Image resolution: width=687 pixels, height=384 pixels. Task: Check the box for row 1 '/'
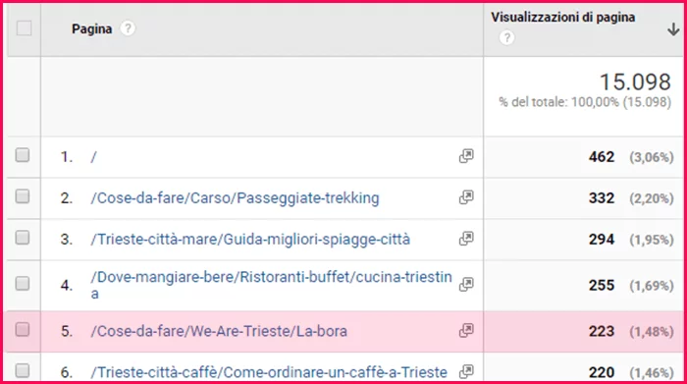23,155
